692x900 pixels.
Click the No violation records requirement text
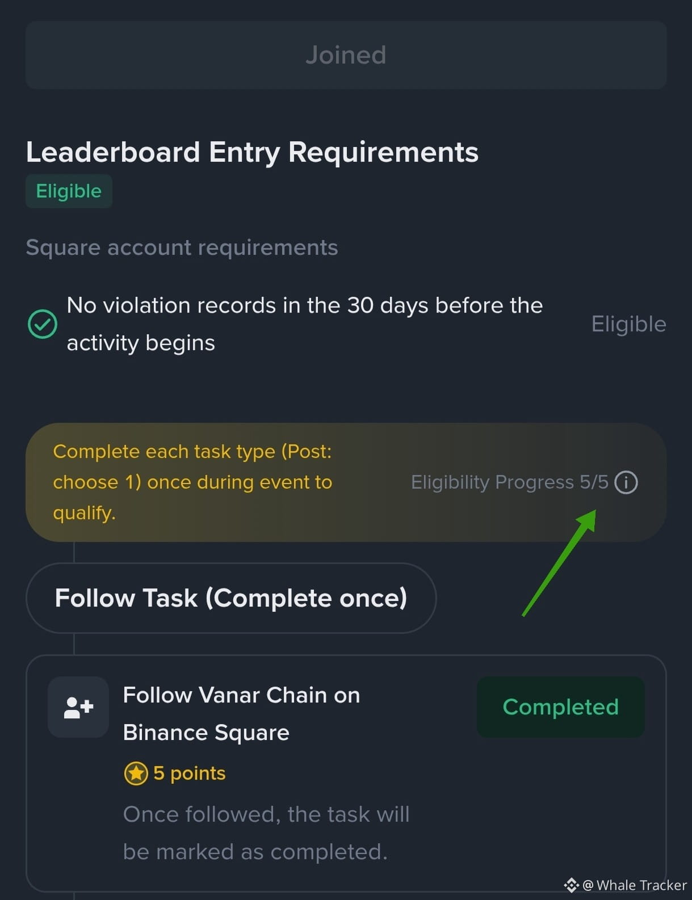click(x=304, y=324)
